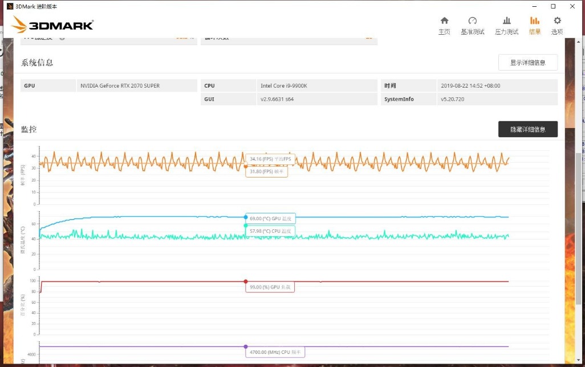Click the 31.80 (FPS) frame rate tooltip

pyautogui.click(x=267, y=172)
